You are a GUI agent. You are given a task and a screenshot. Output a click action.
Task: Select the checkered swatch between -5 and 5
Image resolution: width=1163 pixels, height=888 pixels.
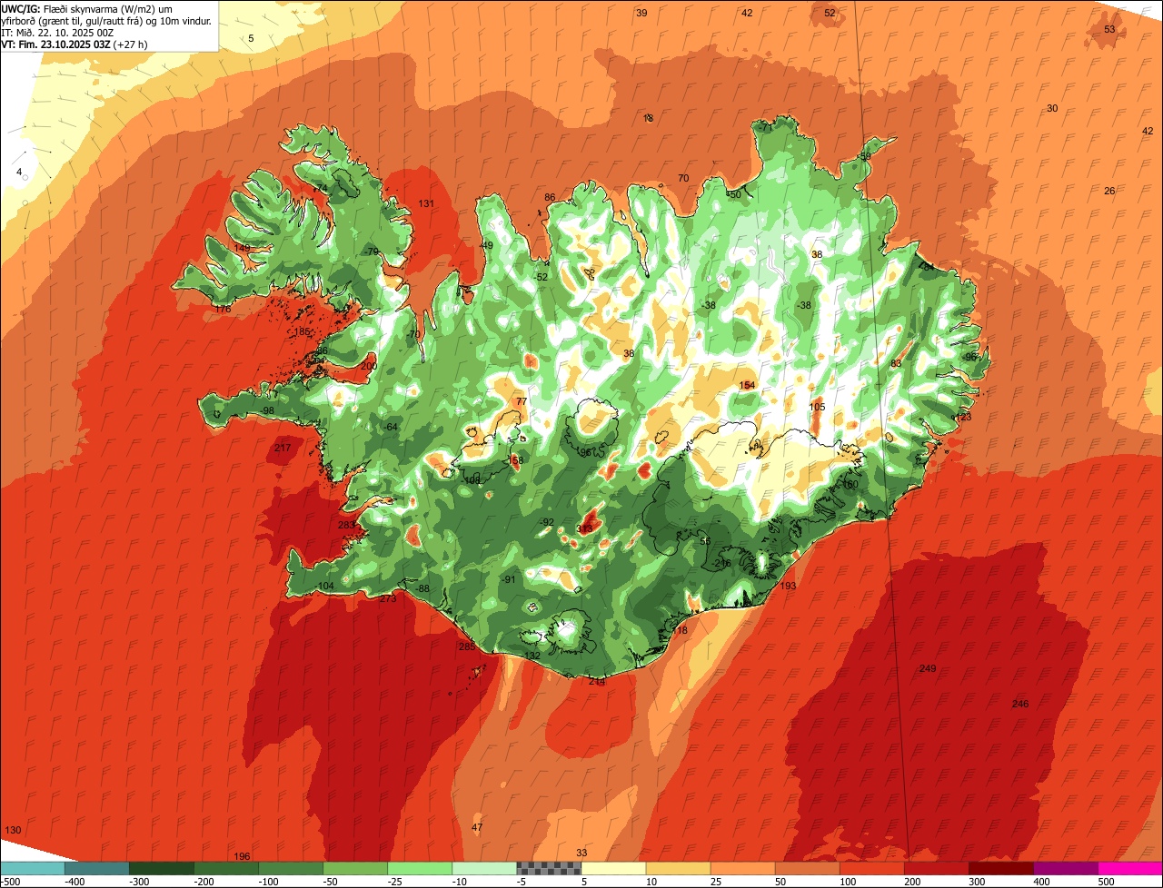click(x=549, y=868)
